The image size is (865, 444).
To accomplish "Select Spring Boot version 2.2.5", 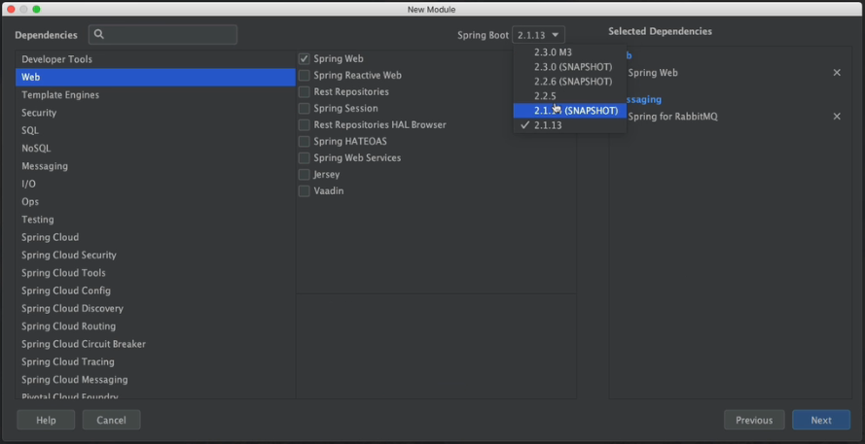I will pyautogui.click(x=545, y=96).
